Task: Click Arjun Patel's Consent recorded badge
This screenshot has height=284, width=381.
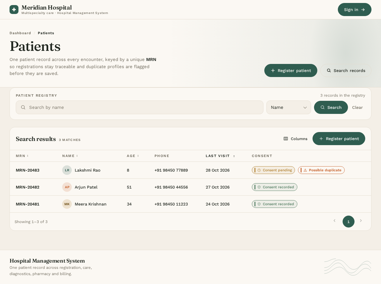Action: (274, 187)
